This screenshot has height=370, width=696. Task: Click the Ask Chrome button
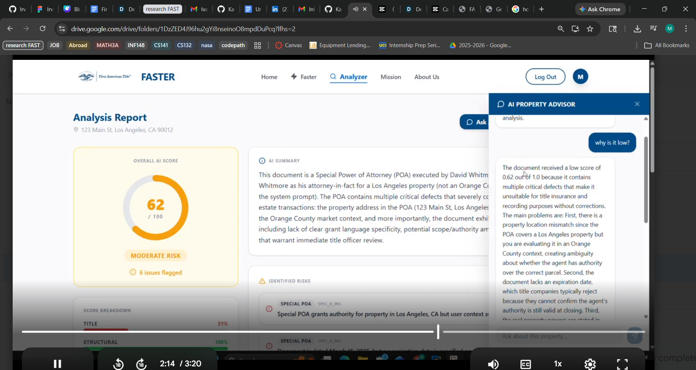(600, 9)
